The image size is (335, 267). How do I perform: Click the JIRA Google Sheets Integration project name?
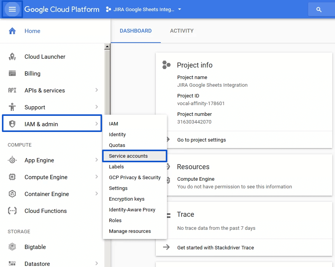(x=212, y=85)
